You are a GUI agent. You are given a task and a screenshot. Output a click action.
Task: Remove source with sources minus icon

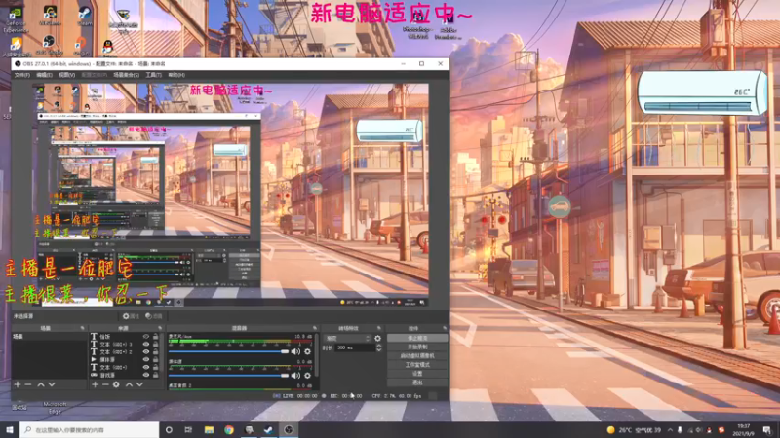[105, 384]
